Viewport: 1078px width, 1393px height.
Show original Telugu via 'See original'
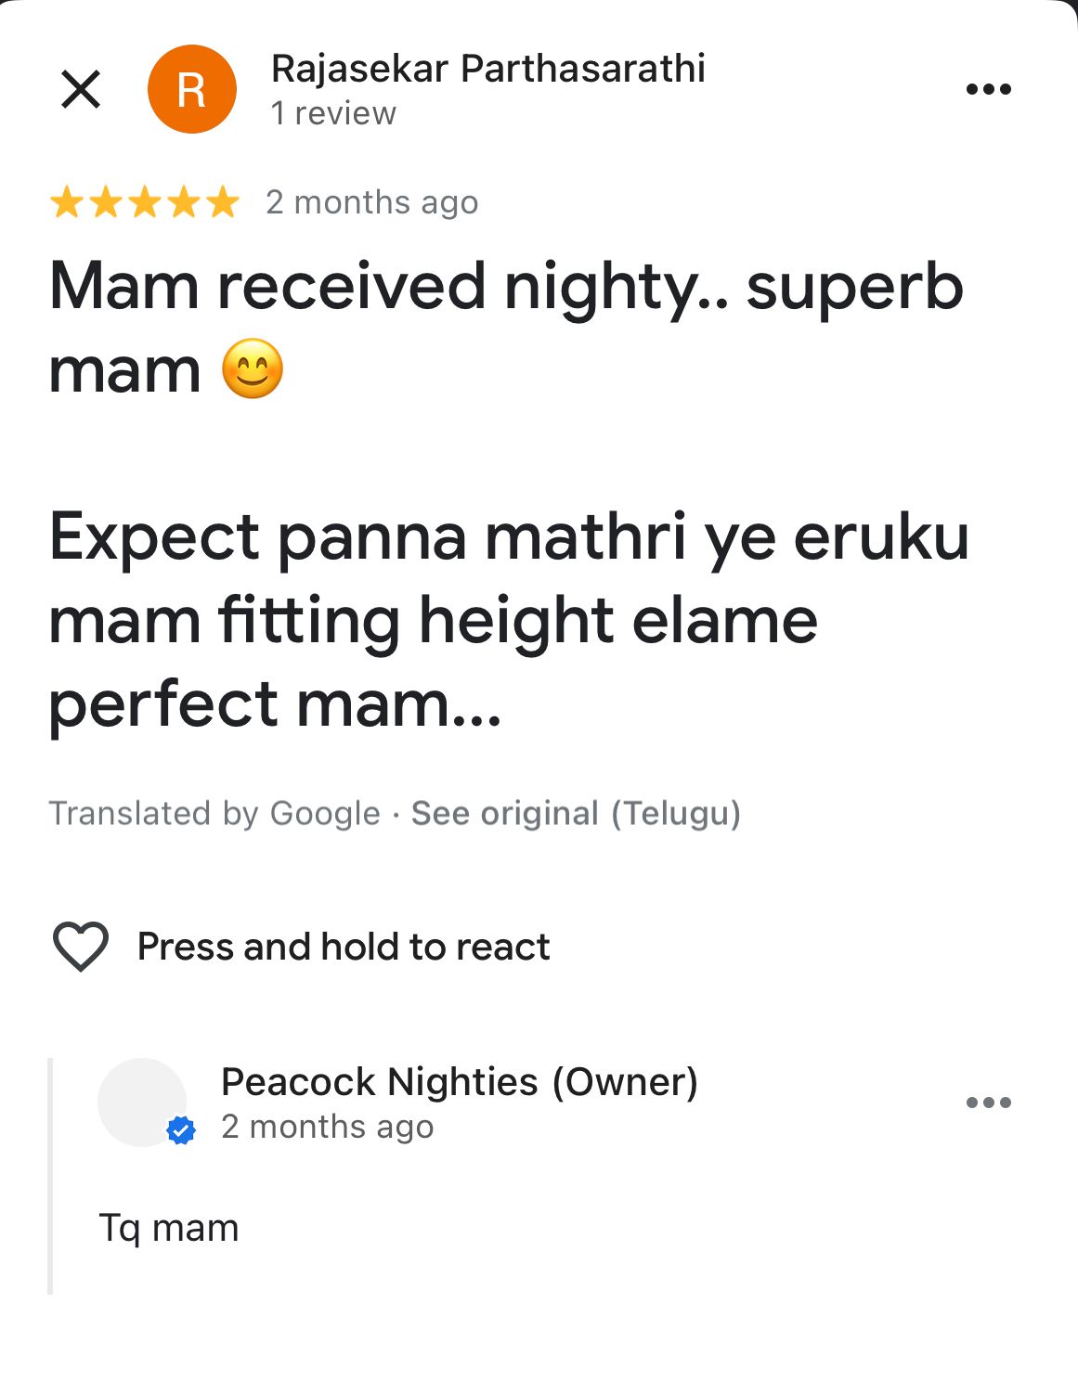pos(576,813)
